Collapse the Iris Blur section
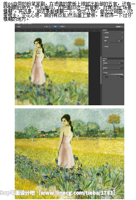This screenshot has height=200, width=136. coord(103,37)
